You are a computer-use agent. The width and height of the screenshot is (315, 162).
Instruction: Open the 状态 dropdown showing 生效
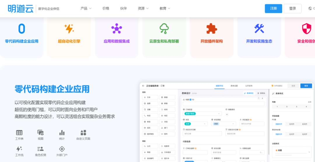click(x=195, y=124)
